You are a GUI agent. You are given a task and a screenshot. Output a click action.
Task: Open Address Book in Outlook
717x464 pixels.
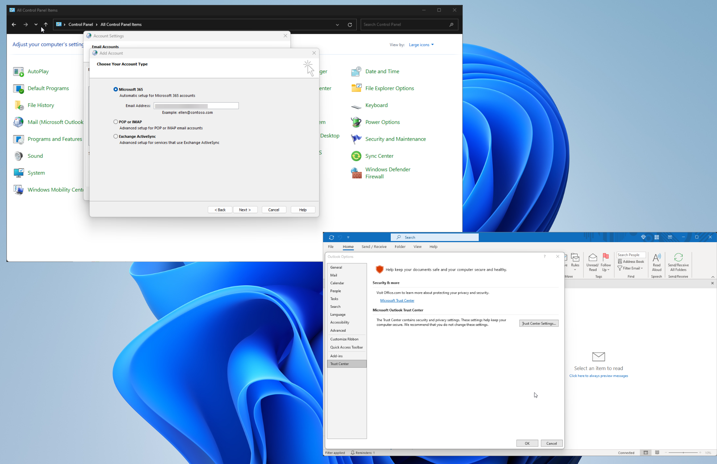click(631, 261)
